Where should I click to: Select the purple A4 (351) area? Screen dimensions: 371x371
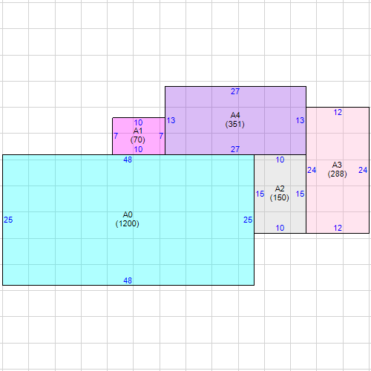coord(235,120)
